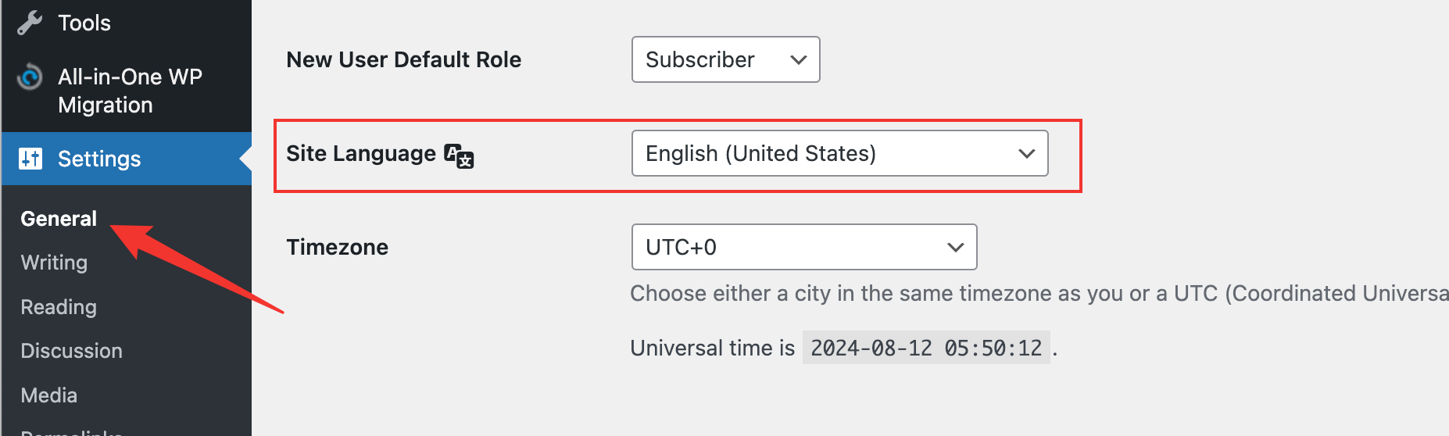The image size is (1449, 436).
Task: Click the New User Default Role label
Action: (403, 59)
